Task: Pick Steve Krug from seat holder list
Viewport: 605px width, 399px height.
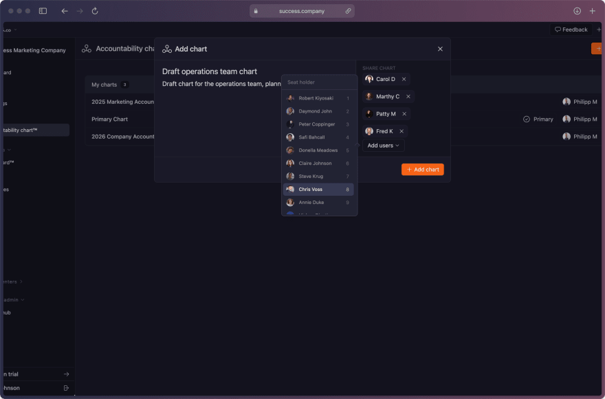Action: click(318, 176)
